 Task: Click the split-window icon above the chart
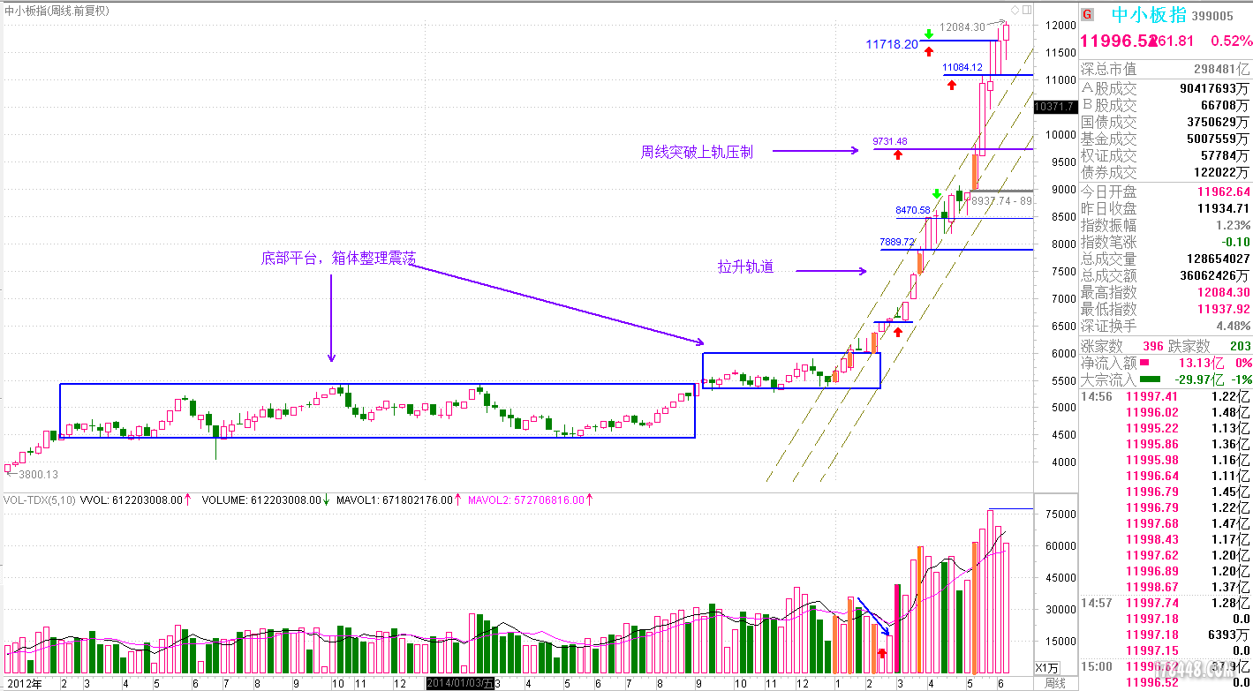pos(1025,10)
